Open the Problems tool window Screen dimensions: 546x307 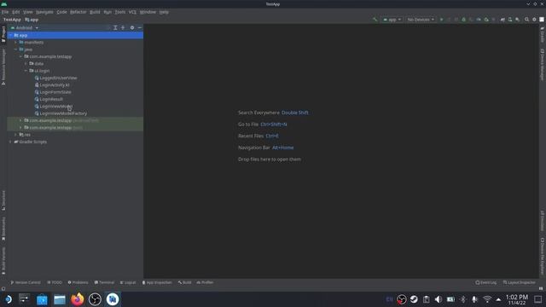point(78,282)
